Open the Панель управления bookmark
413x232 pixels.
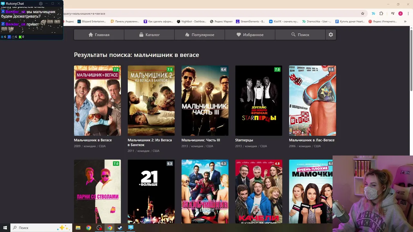(x=125, y=22)
